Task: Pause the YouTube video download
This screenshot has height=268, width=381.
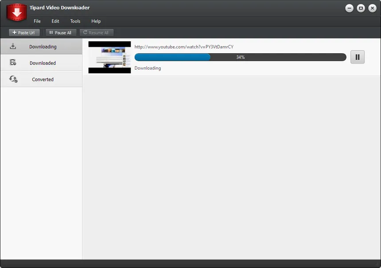Action: [357, 57]
